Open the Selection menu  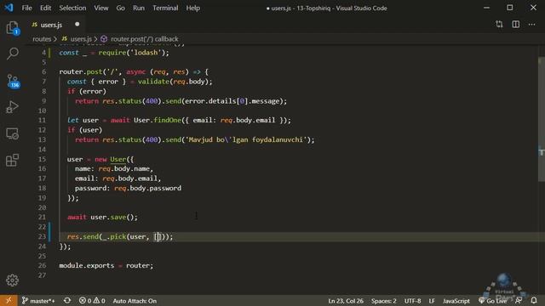tap(72, 8)
